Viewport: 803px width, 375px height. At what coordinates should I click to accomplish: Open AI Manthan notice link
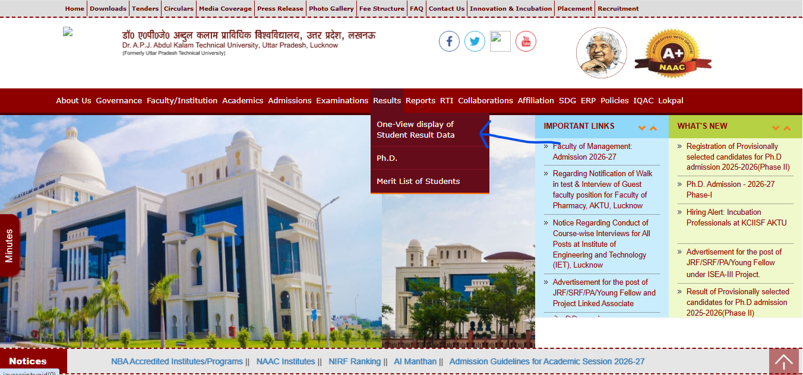click(x=415, y=361)
